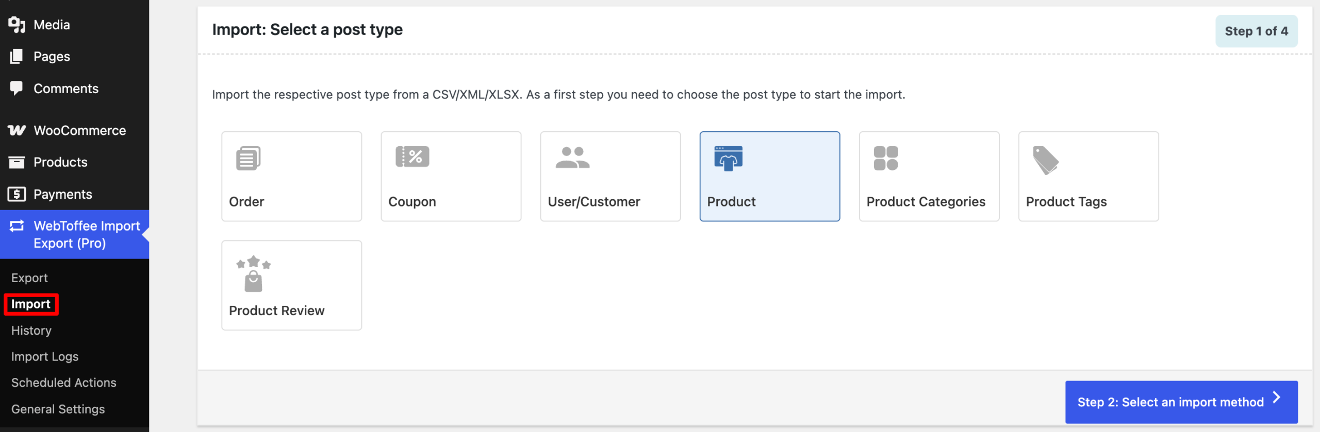1320x432 pixels.
Task: Pick the User/Customer post type label
Action: pos(594,202)
